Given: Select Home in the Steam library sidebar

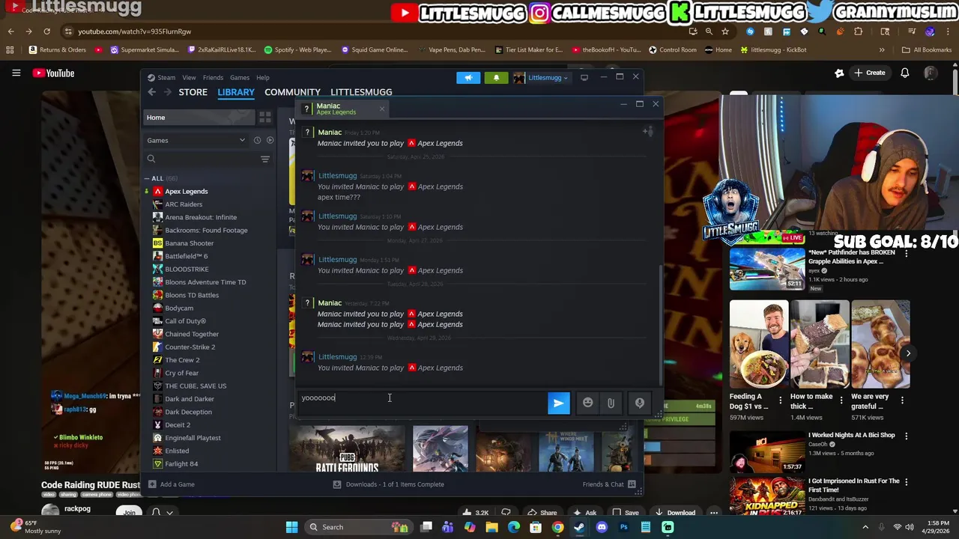Looking at the screenshot, I should point(198,118).
